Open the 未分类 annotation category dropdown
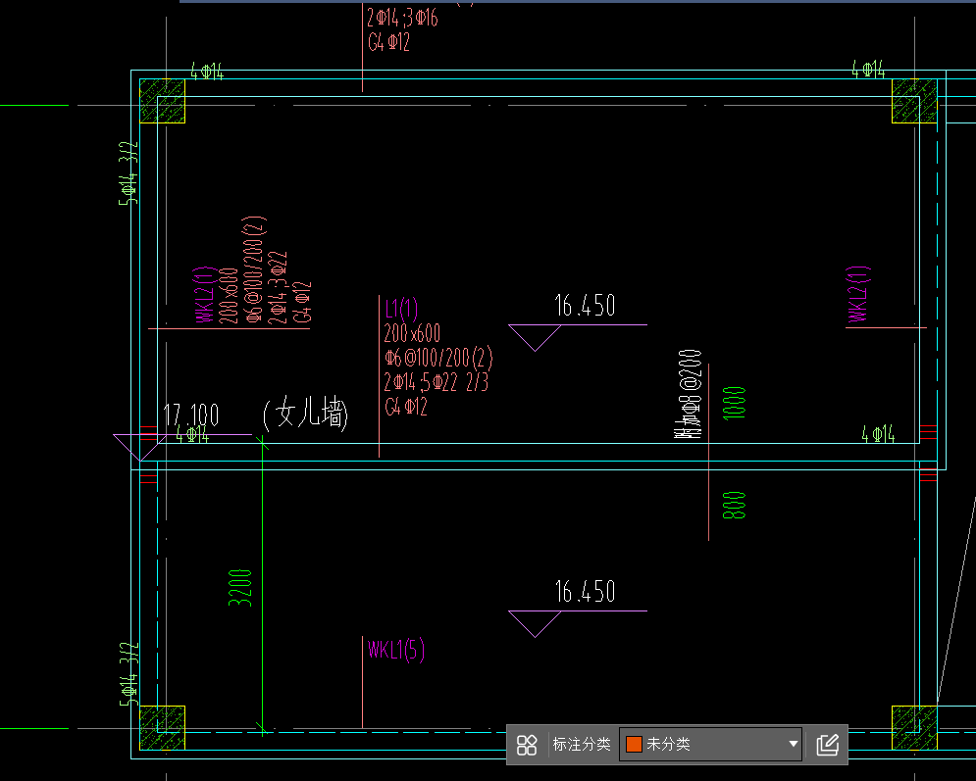 [x=710, y=745]
